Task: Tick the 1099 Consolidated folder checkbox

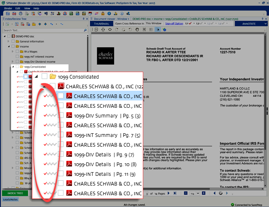Action: coord(44,77)
